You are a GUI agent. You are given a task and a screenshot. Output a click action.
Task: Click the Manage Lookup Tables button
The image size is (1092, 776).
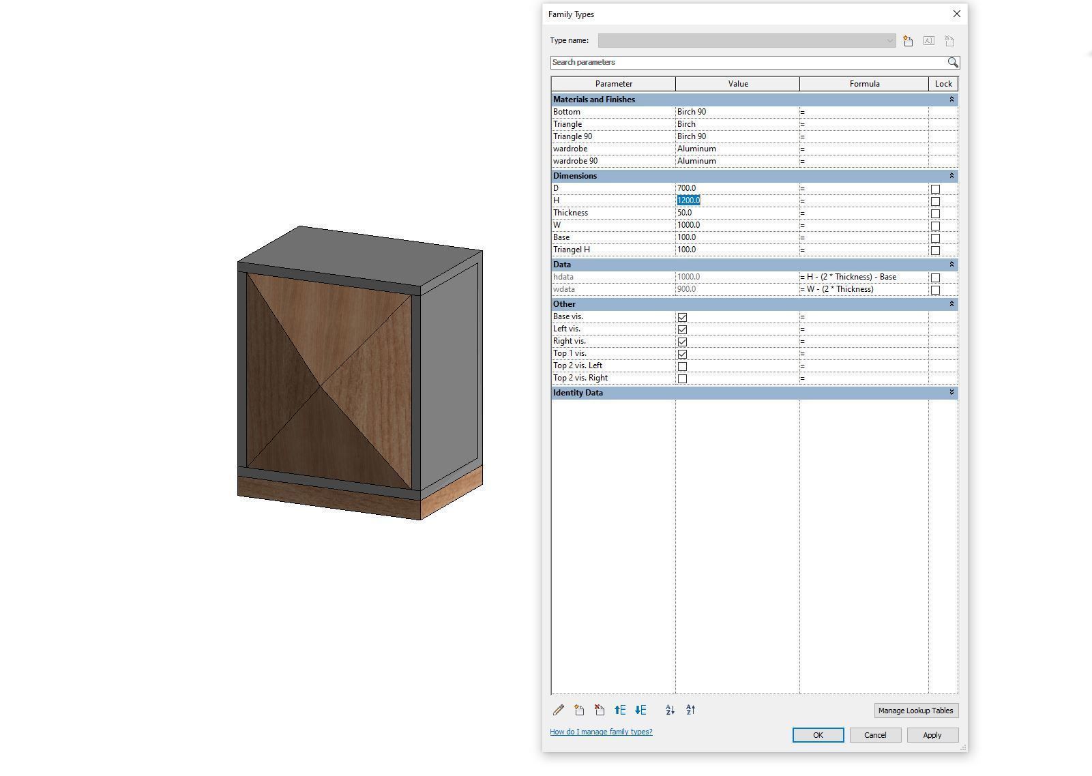coord(916,710)
